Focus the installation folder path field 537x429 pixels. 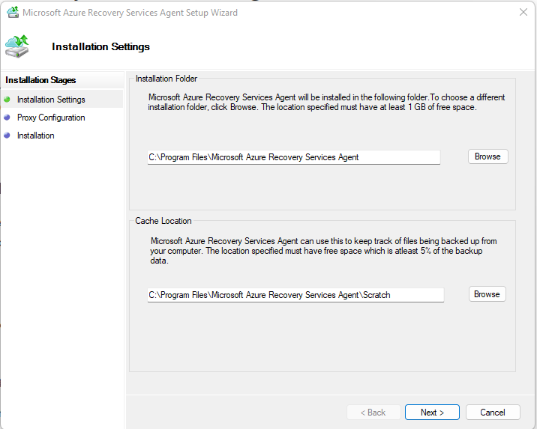click(294, 157)
